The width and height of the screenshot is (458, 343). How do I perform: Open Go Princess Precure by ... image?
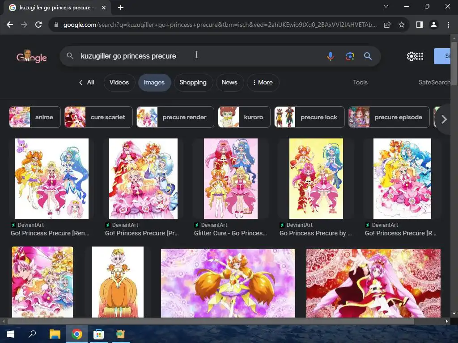click(x=316, y=179)
